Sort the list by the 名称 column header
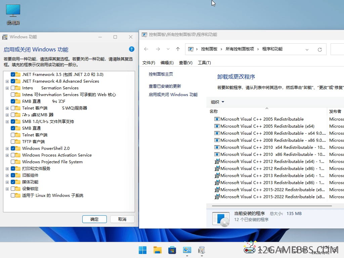The image size is (344, 258). [x=267, y=111]
